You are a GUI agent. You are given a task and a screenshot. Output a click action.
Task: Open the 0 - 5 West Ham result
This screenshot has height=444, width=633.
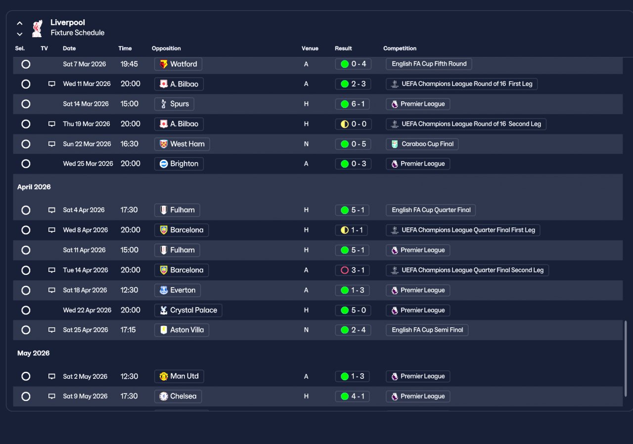pyautogui.click(x=352, y=144)
